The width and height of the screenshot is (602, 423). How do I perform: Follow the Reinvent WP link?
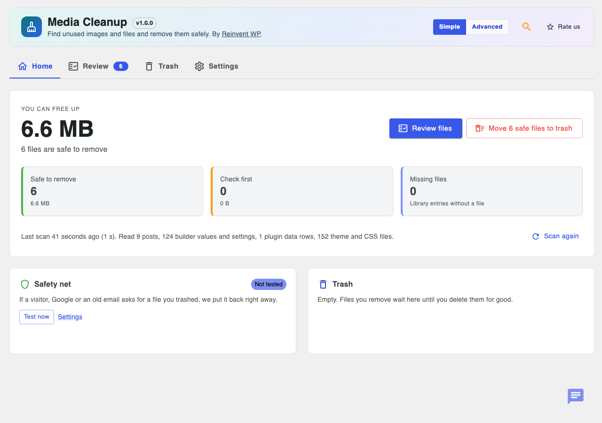pyautogui.click(x=241, y=34)
